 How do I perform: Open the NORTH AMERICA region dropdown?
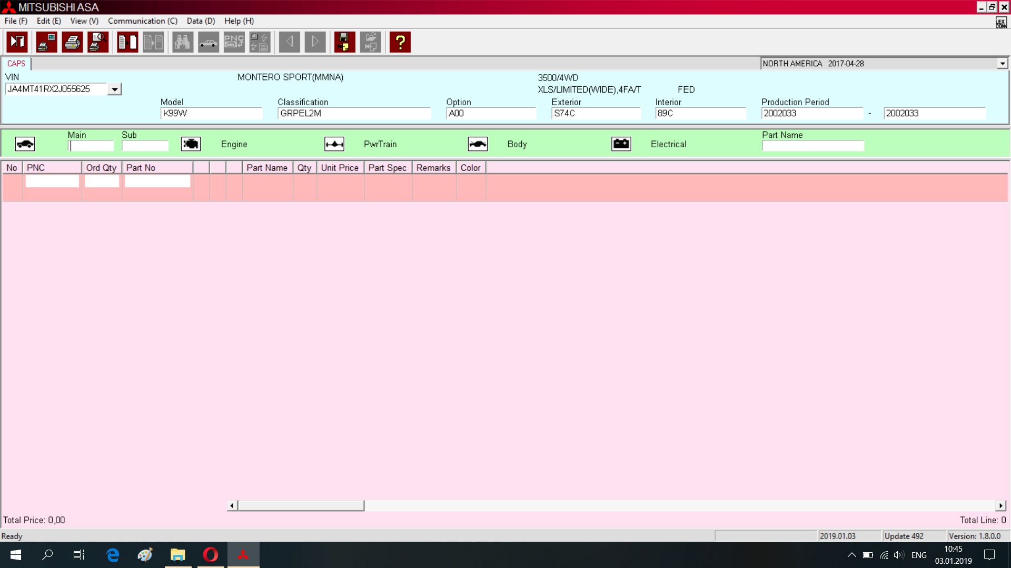1002,64
